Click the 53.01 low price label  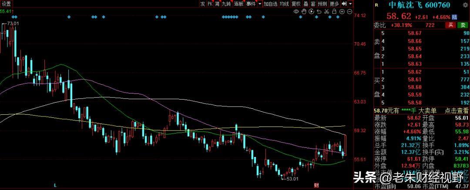[292, 179]
